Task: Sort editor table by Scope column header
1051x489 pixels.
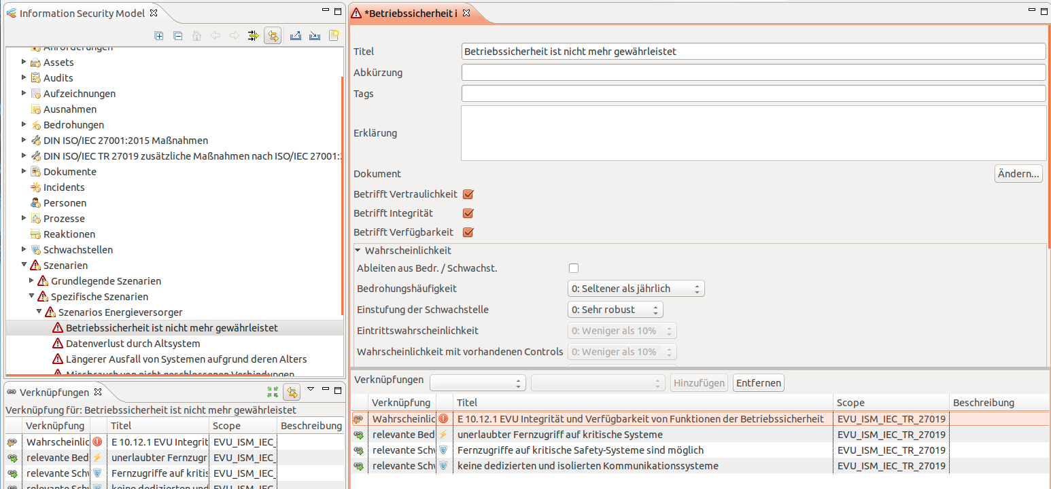Action: tap(891, 403)
